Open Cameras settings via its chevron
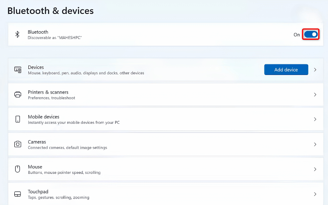Viewport: 328px width, 205px height. (x=315, y=144)
